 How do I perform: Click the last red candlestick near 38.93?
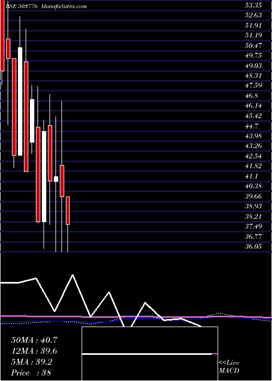(68, 211)
